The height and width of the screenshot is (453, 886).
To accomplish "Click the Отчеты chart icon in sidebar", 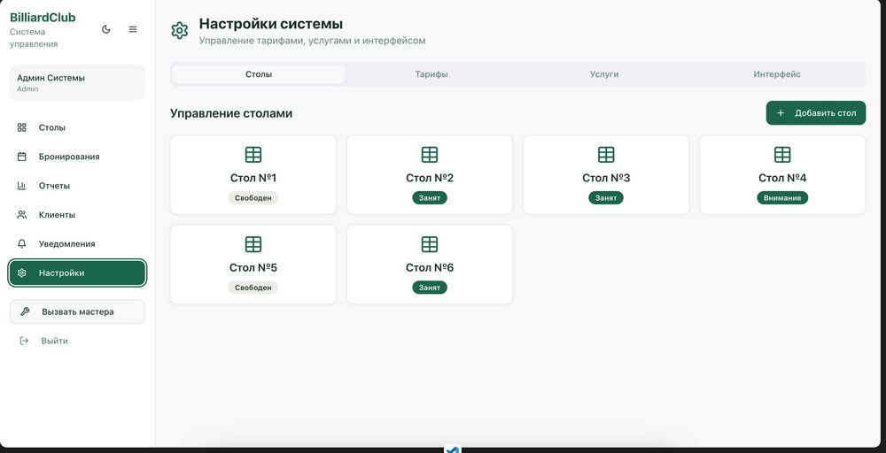I will [x=22, y=186].
